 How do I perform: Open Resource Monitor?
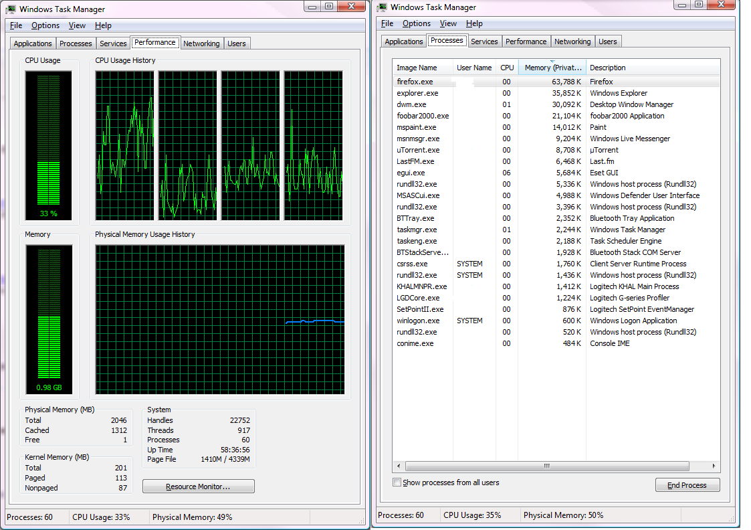[198, 486]
